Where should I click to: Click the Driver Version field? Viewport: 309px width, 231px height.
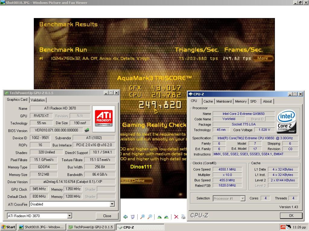72,182
